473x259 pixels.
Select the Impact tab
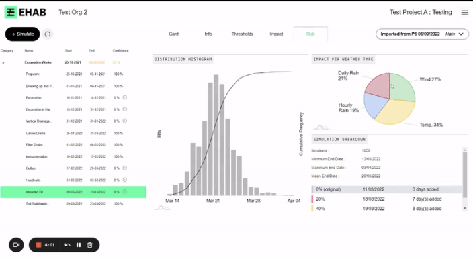coord(276,34)
